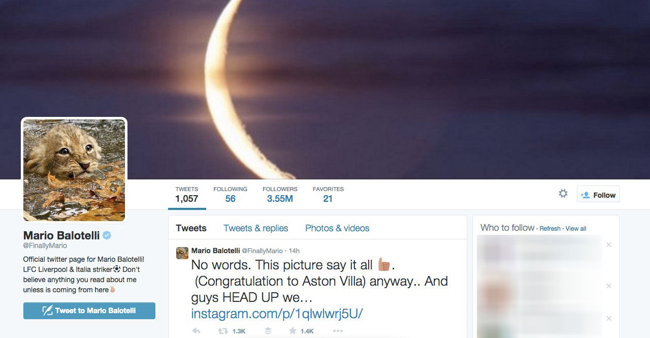Viewport: 650px width, 338px height.
Task: Open the Favorites 21 list
Action: pos(328,195)
